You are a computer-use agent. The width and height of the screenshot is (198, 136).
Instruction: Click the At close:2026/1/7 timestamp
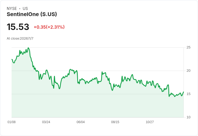point(20,39)
